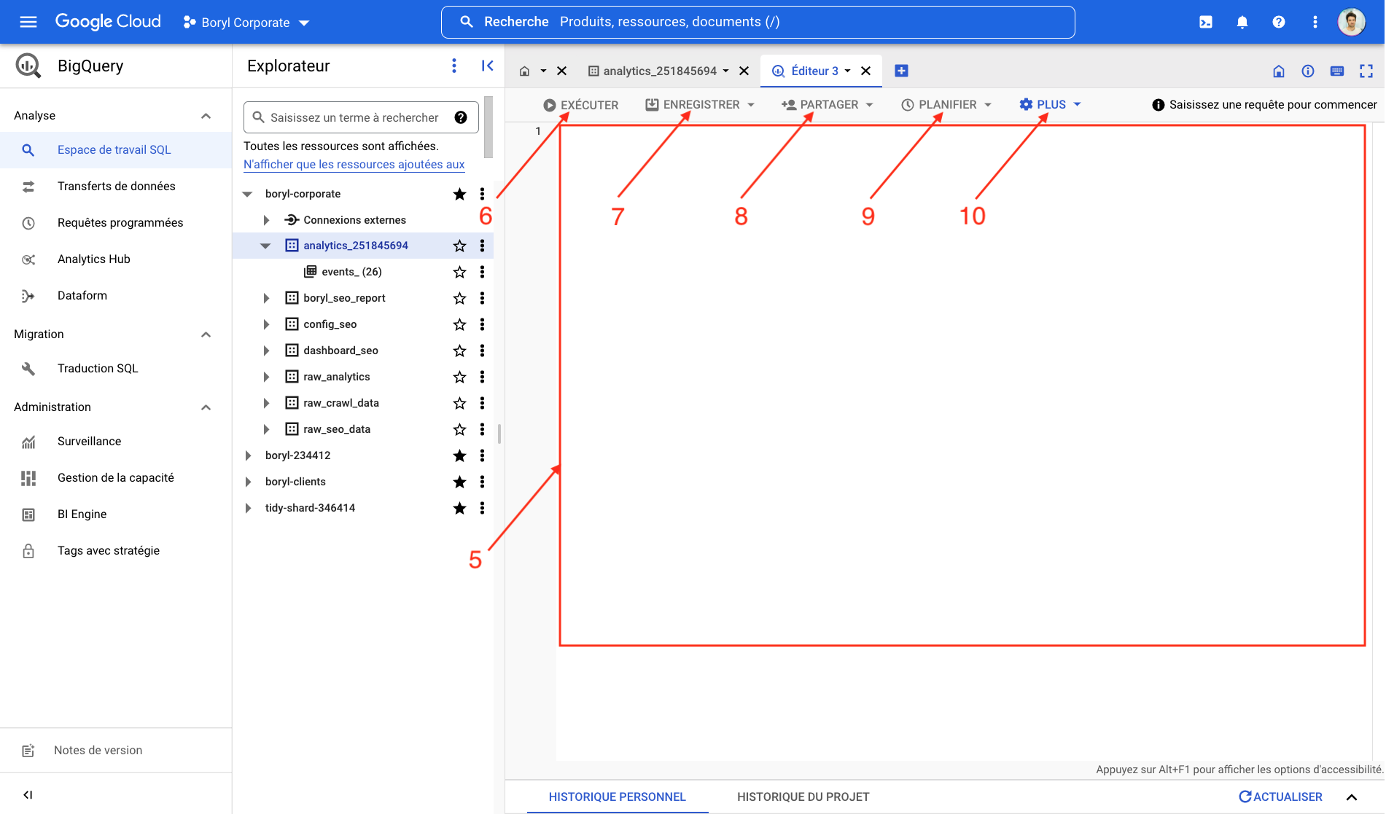This screenshot has width=1386, height=814.
Task: Switch to the analytics_251845694 tab
Action: pyautogui.click(x=660, y=70)
